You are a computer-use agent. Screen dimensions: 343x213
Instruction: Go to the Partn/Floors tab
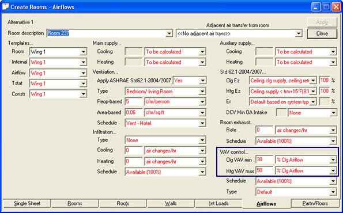point(315,203)
